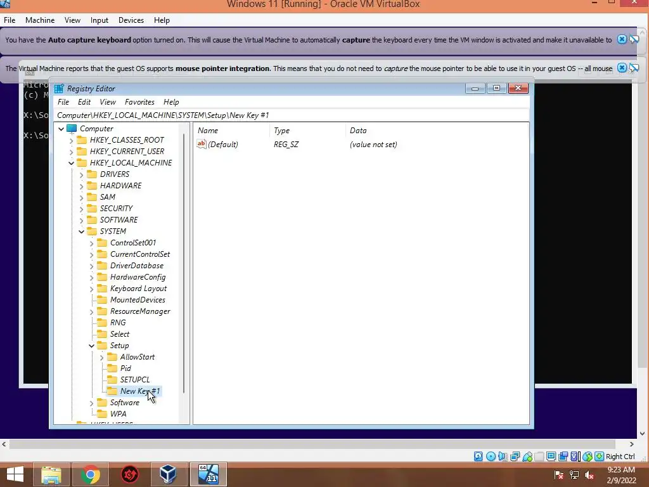Open File Explorer from the taskbar
The width and height of the screenshot is (649, 487).
pos(51,474)
